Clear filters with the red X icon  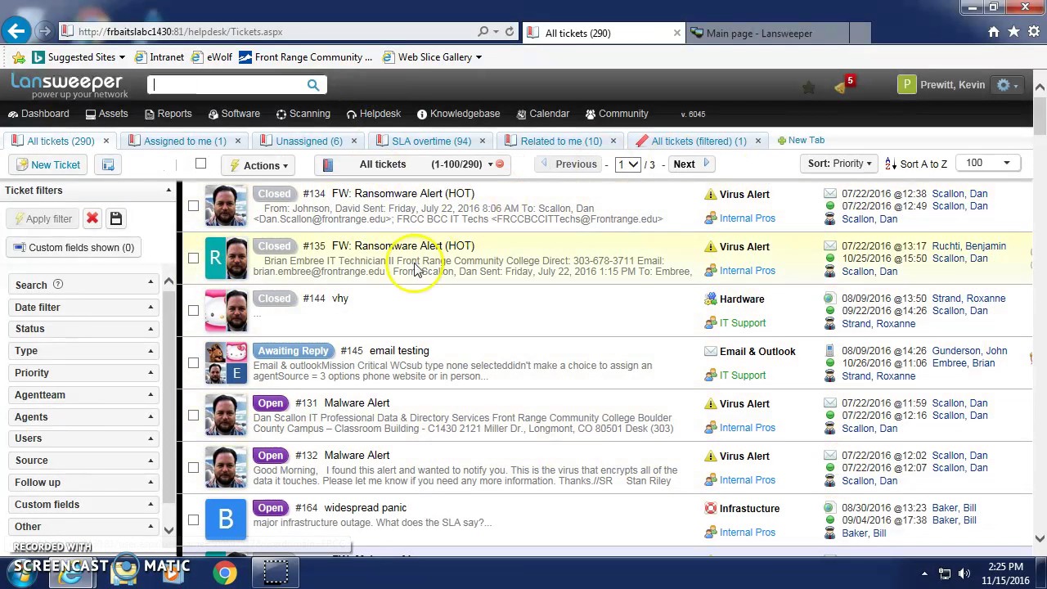92,218
